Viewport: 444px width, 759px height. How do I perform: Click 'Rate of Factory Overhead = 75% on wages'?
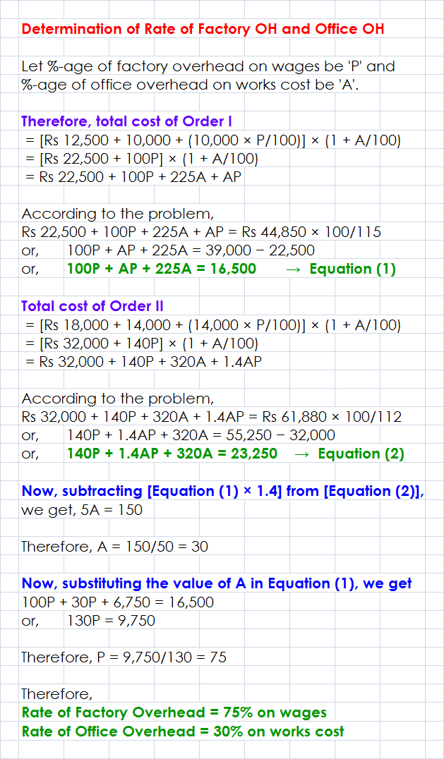click(x=174, y=712)
